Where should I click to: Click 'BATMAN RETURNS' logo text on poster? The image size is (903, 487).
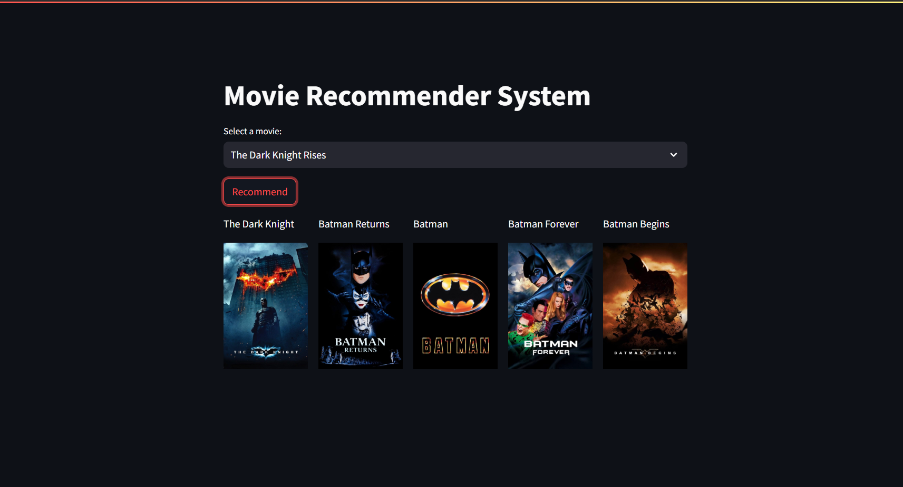361,345
